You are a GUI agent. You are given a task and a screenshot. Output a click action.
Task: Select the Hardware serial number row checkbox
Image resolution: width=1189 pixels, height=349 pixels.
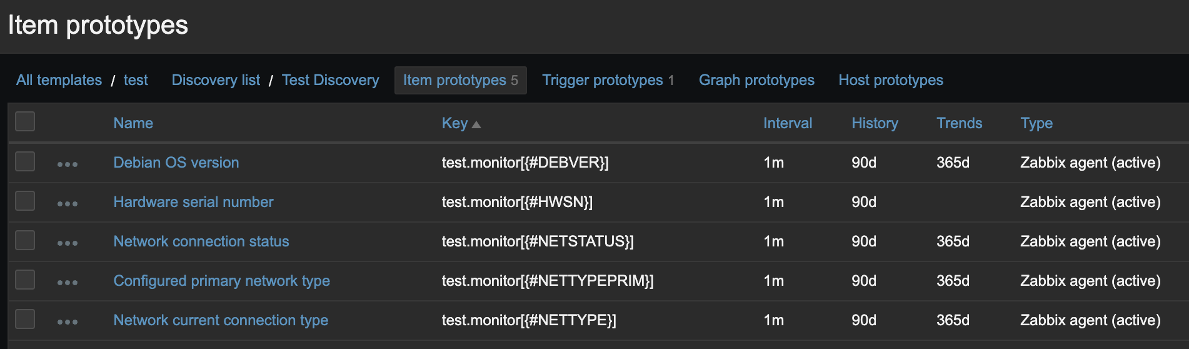pyautogui.click(x=25, y=201)
